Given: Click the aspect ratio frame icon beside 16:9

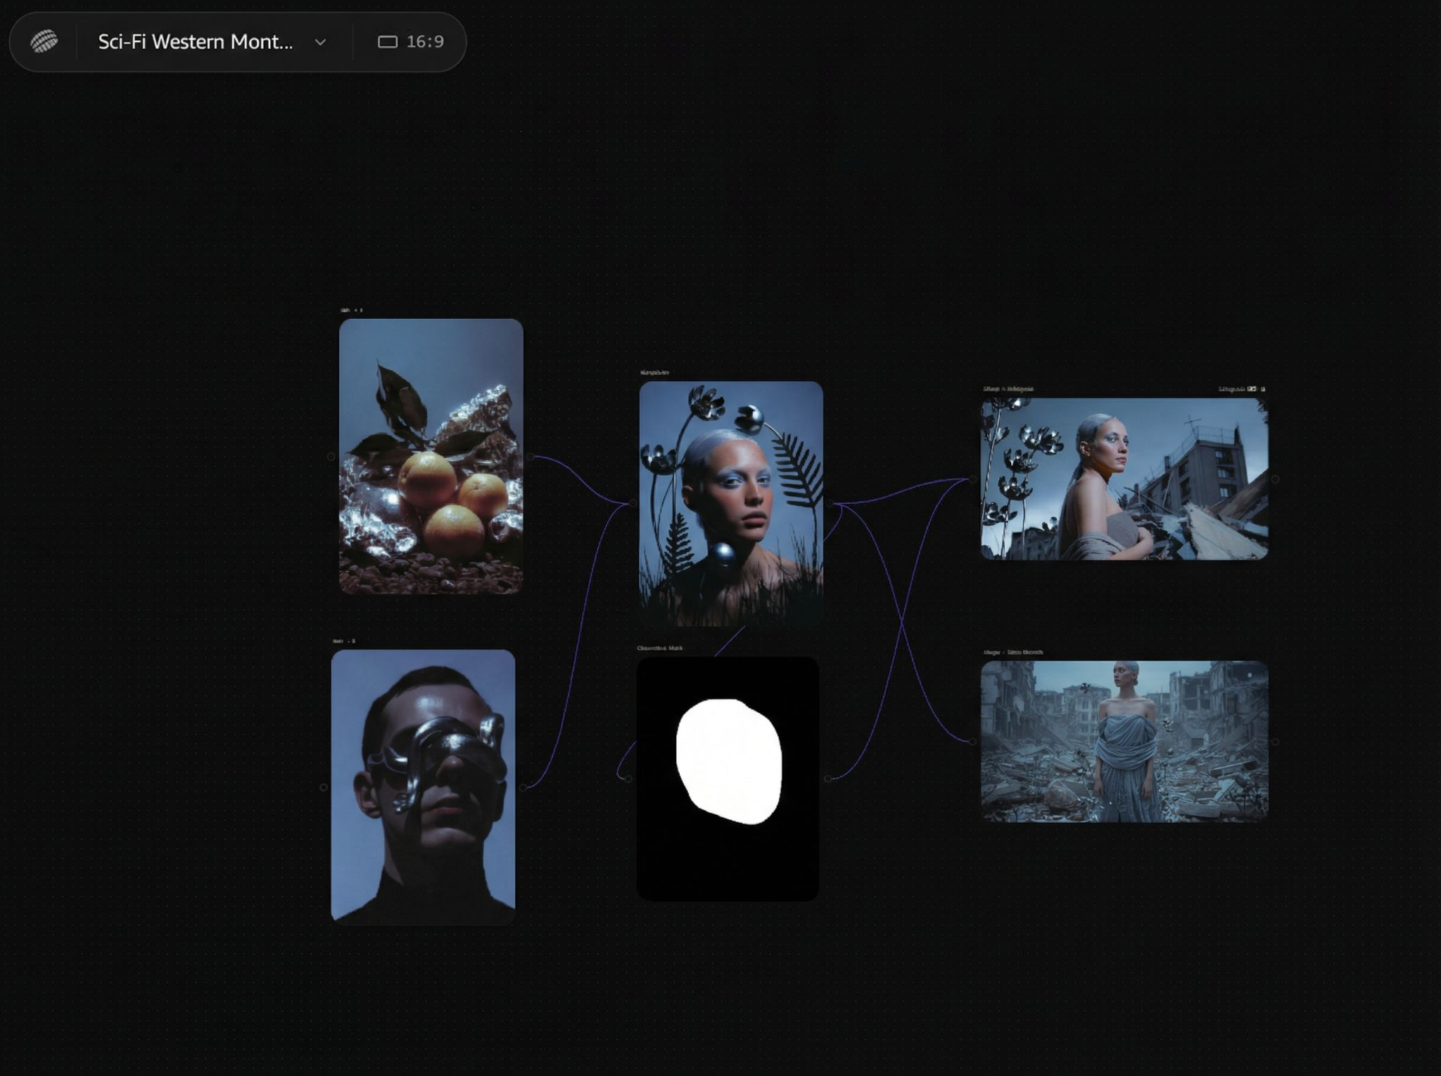Looking at the screenshot, I should click(x=388, y=42).
